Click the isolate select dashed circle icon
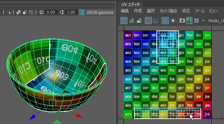This screenshot has height=124, width=224. pyautogui.click(x=173, y=21)
